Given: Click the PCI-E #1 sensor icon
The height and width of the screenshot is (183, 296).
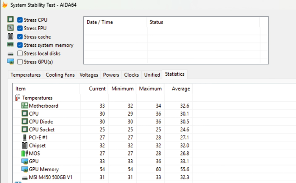Looking at the screenshot, I should pyautogui.click(x=25, y=137).
